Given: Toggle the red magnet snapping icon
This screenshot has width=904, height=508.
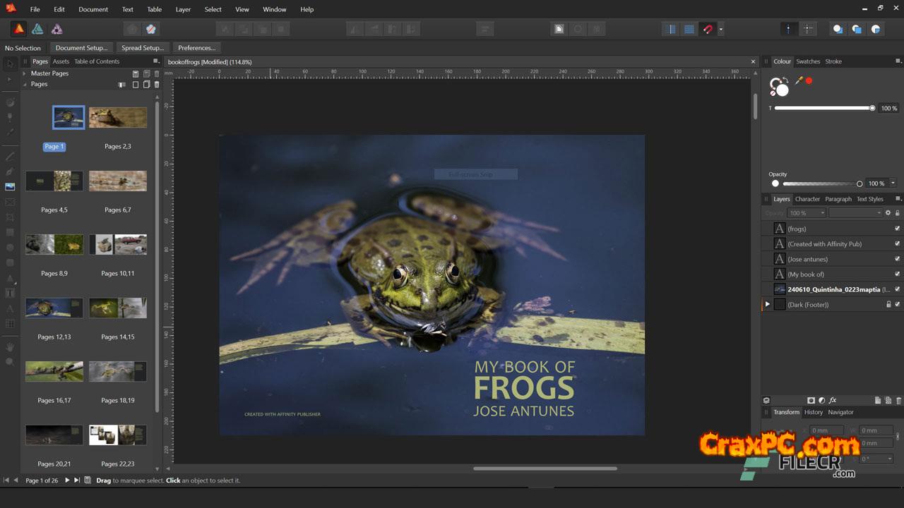Looking at the screenshot, I should 708,29.
